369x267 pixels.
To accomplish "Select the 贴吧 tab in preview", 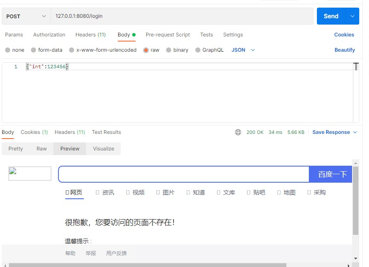I will 256,192.
